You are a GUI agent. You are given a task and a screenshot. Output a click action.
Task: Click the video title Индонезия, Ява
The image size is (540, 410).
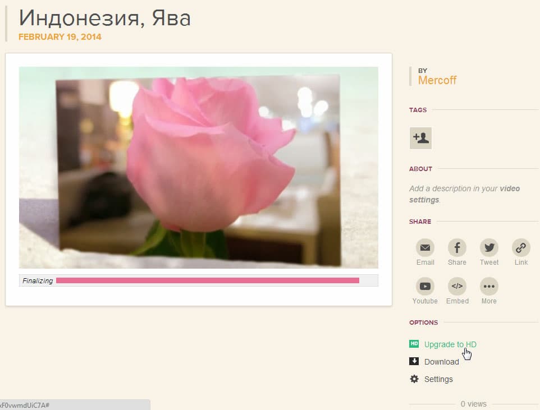pos(105,18)
